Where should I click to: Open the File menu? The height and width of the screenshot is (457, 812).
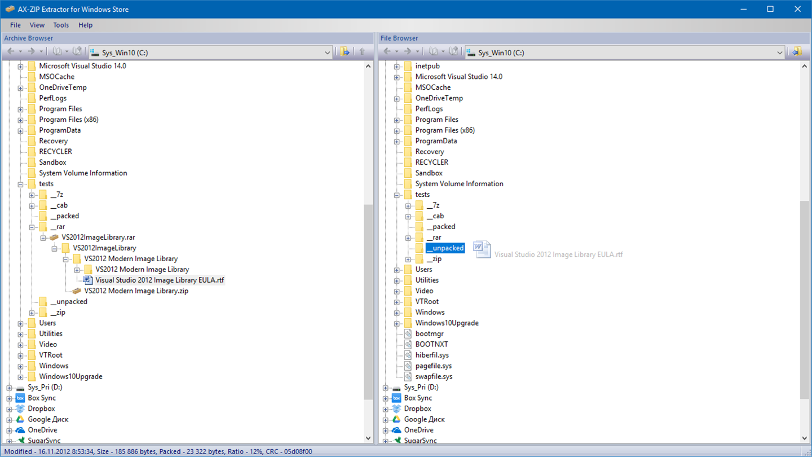pos(15,25)
